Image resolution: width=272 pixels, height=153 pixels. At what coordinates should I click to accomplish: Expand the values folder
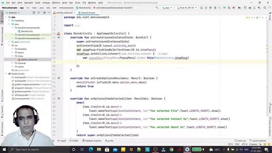pos(12,67)
